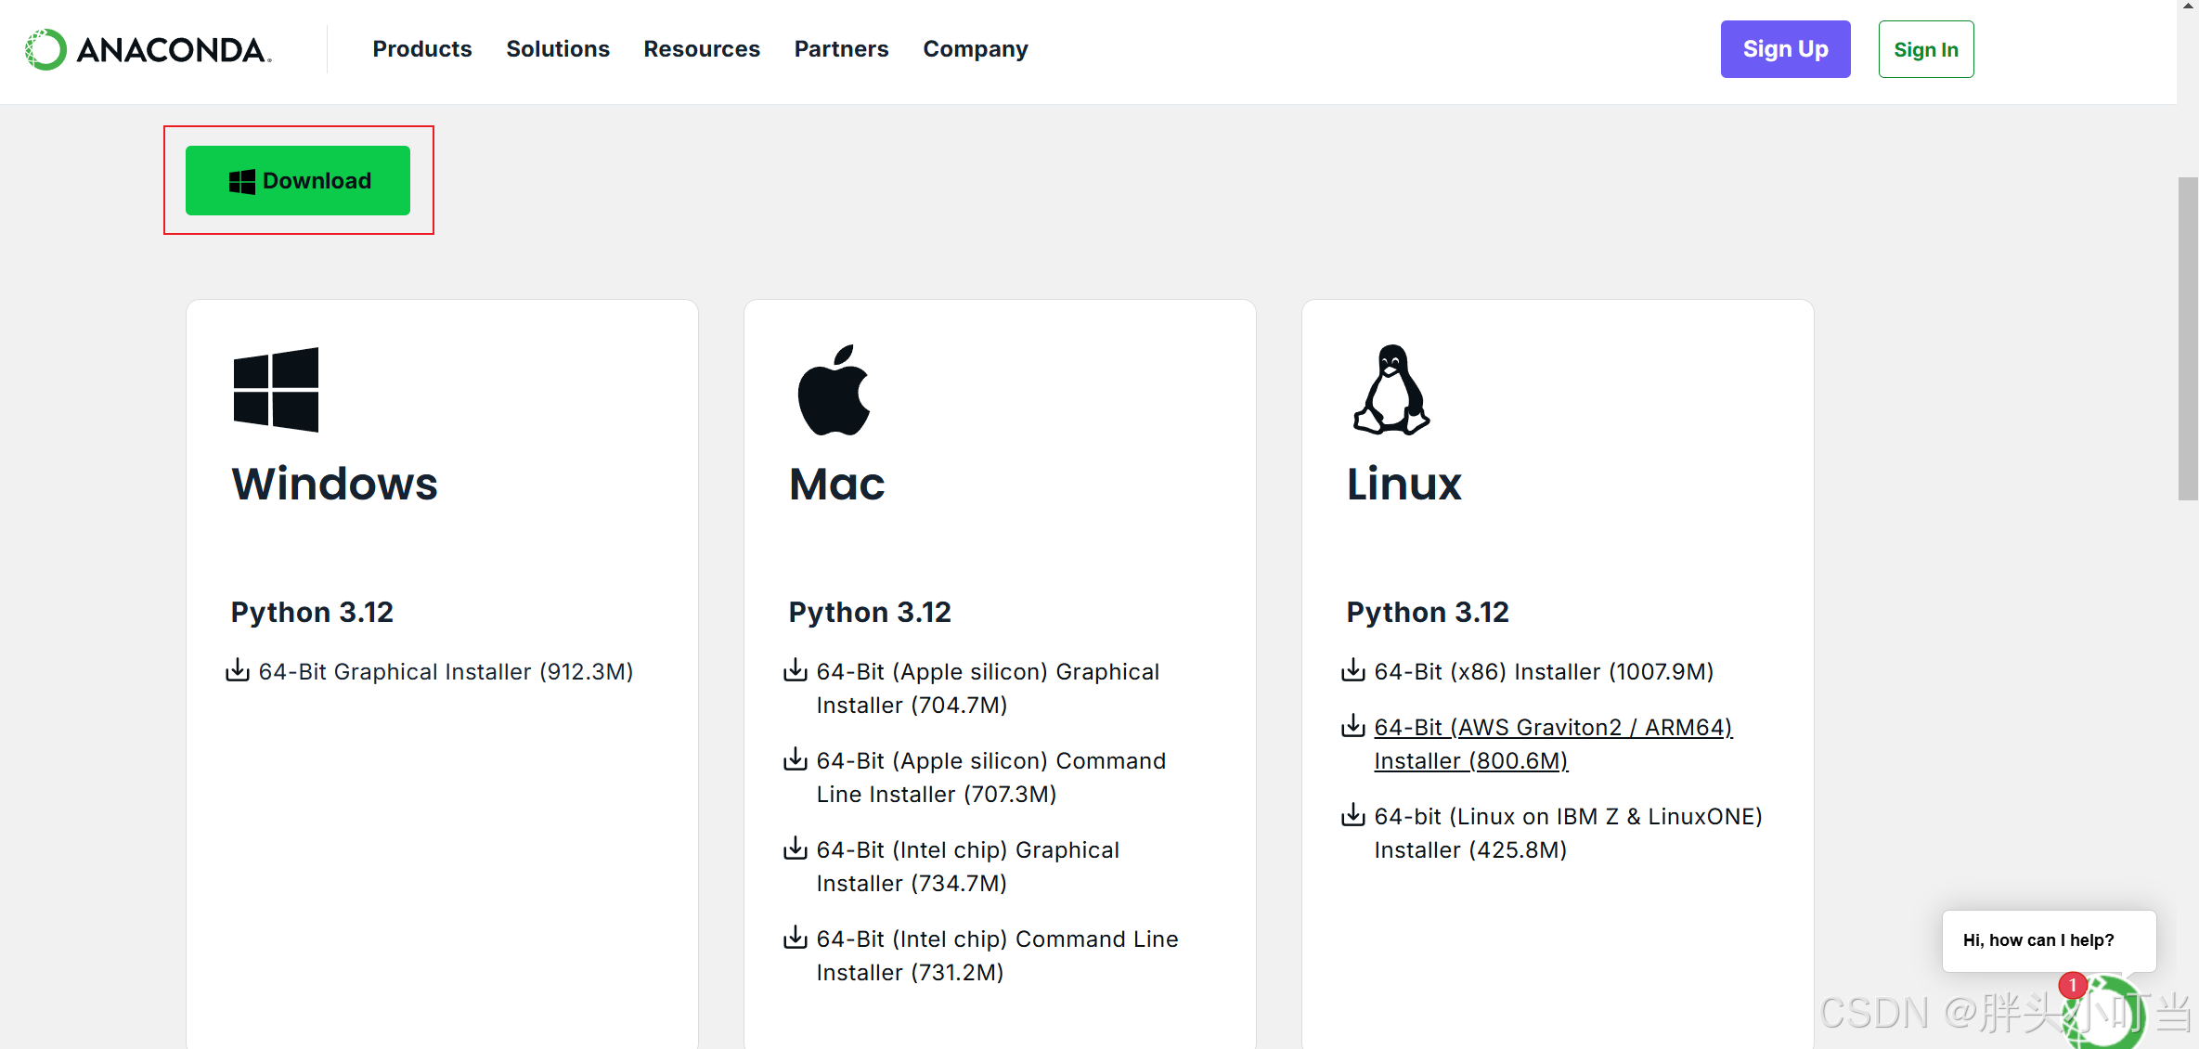
Task: Click download icon for Apple silicon Graphical Installer
Action: [796, 670]
